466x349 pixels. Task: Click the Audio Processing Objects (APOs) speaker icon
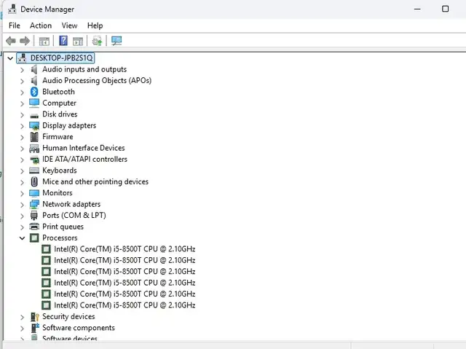[x=34, y=81]
